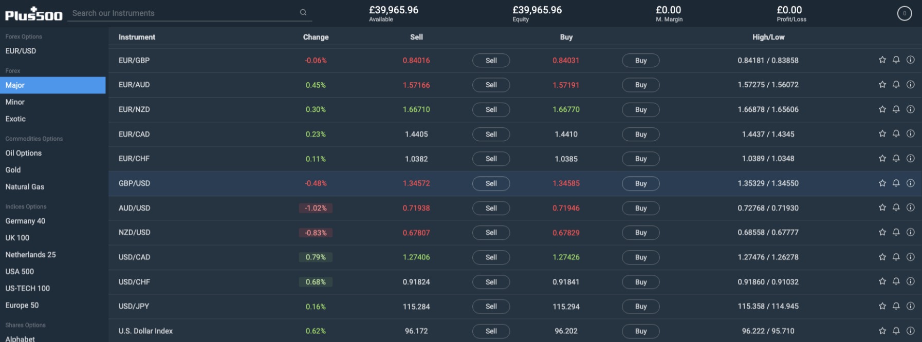This screenshot has height=342, width=922.
Task: Open GBP/USD info icon
Action: click(911, 183)
